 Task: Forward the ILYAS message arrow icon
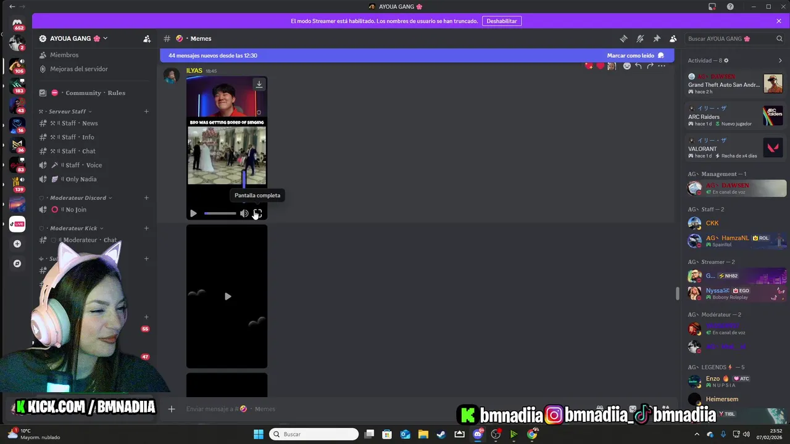coord(650,66)
